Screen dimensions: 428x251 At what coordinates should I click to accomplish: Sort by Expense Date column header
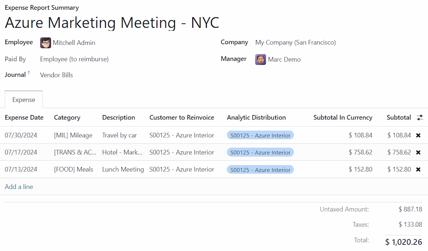(24, 117)
